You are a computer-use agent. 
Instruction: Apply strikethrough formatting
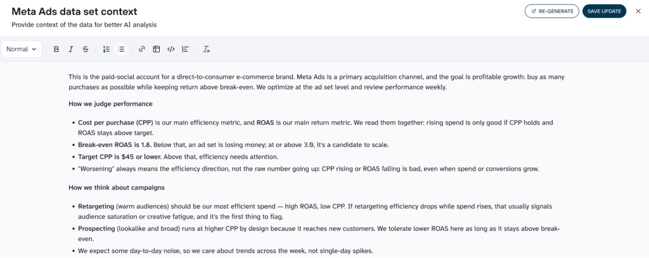[x=86, y=49]
